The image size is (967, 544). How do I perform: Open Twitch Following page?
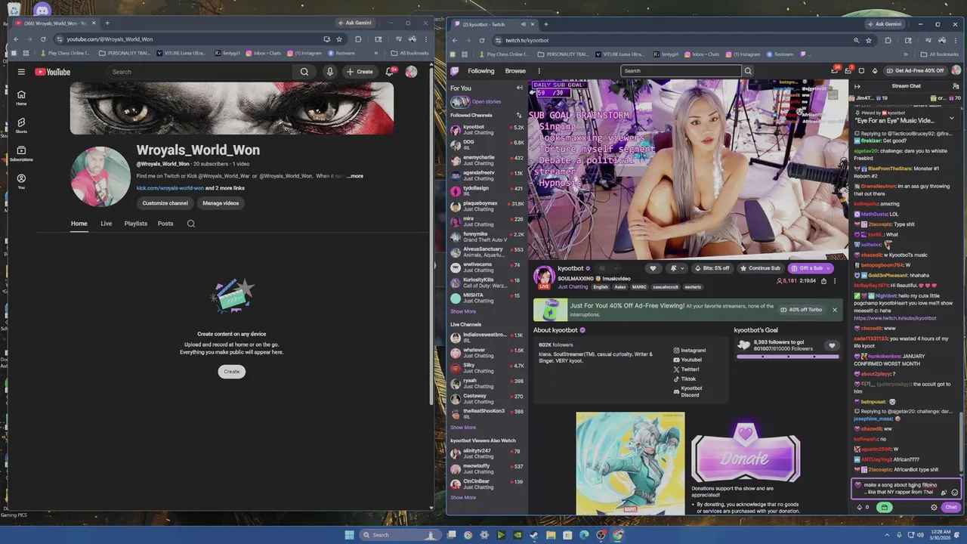[x=481, y=71]
